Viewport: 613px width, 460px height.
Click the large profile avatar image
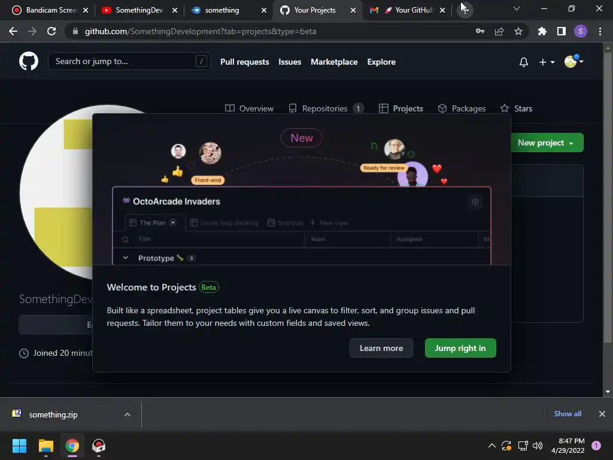[x=56, y=192]
